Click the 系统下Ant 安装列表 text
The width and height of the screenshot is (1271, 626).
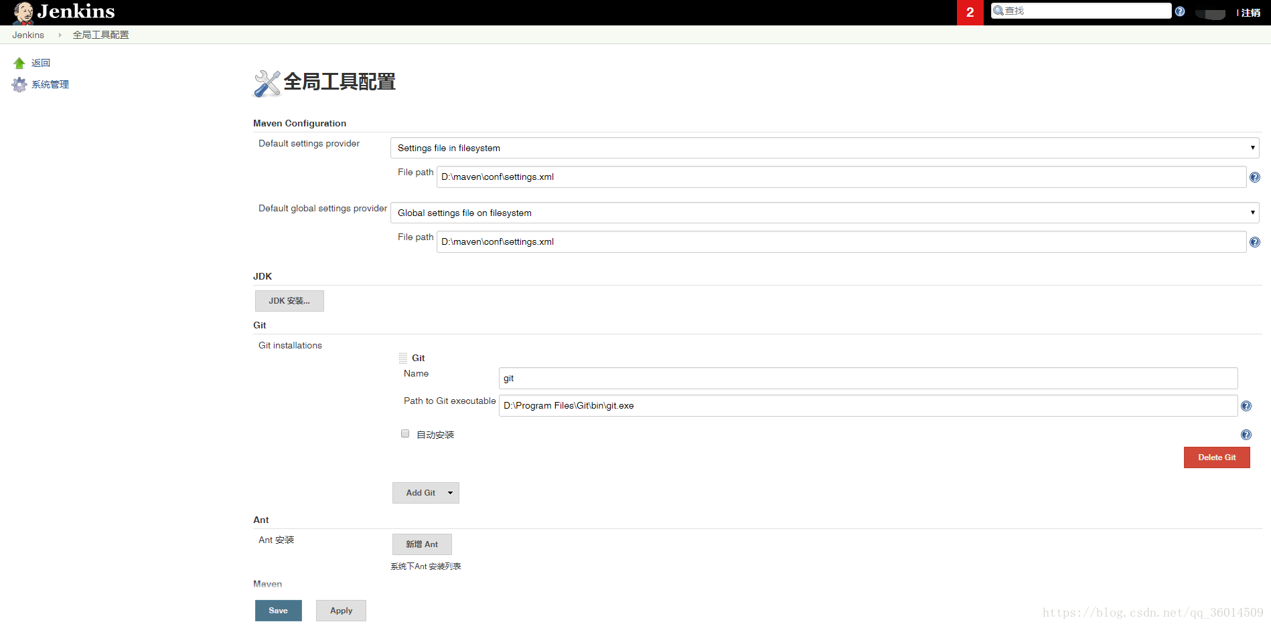pyautogui.click(x=426, y=566)
